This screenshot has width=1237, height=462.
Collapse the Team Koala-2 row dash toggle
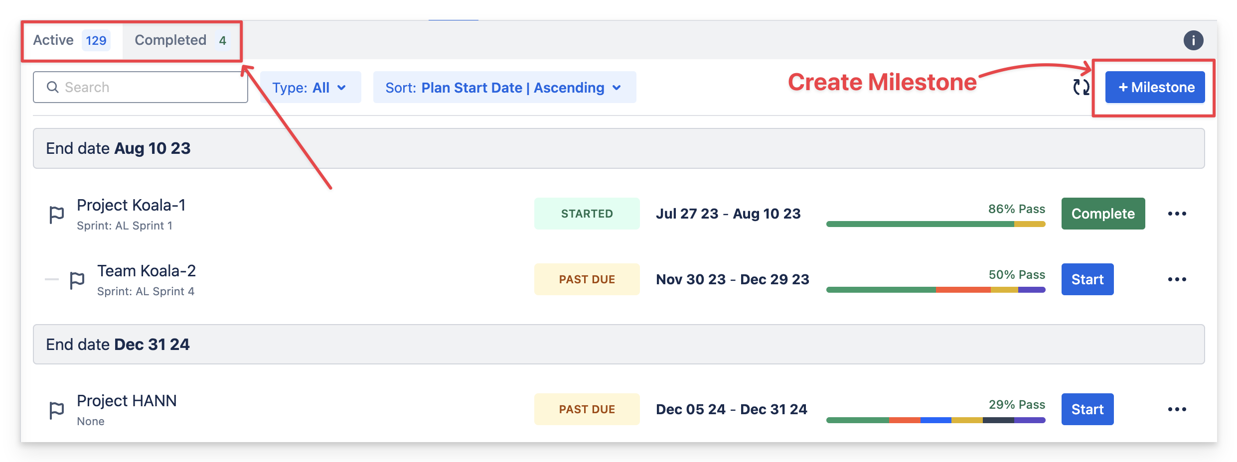[x=51, y=279]
